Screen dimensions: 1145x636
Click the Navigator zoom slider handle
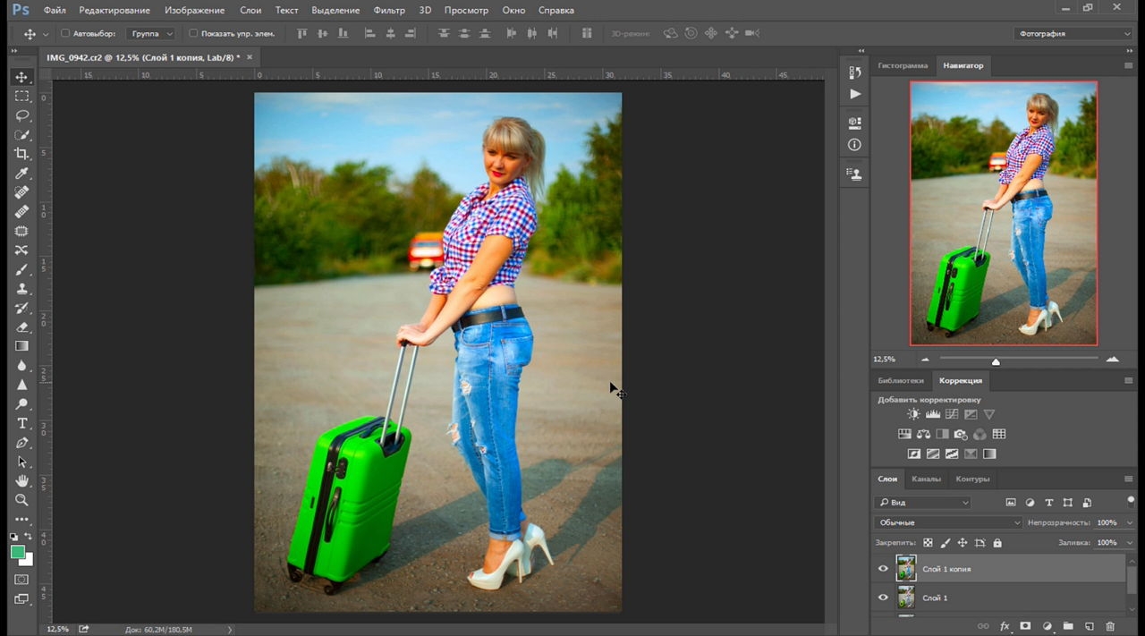coord(996,361)
